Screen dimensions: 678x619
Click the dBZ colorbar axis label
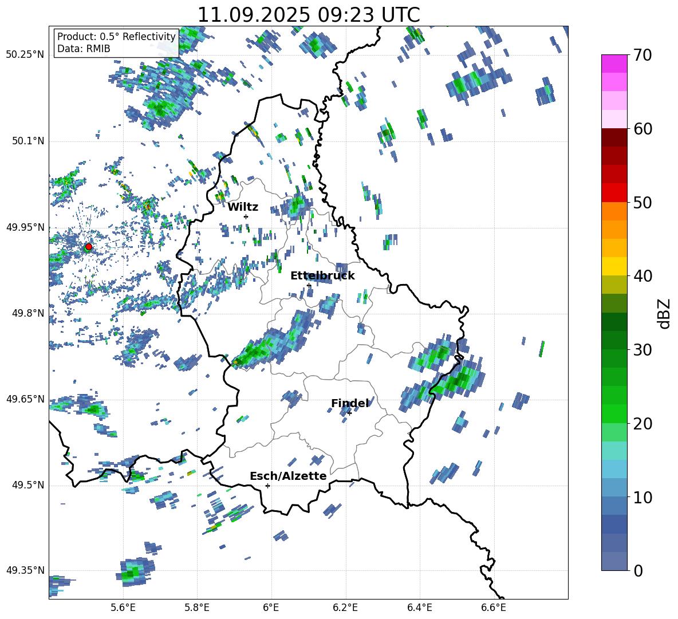click(x=664, y=313)
